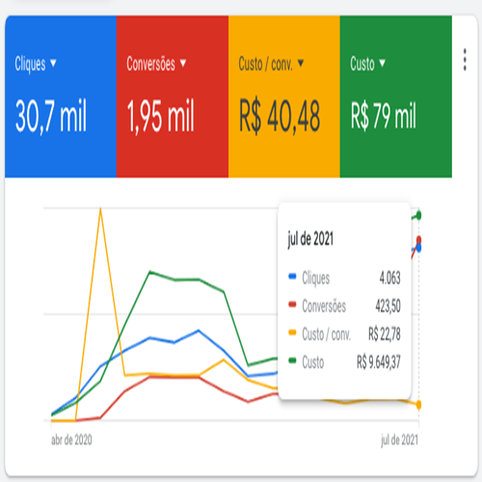Viewport: 482px width, 482px height.
Task: Click the blue Cliques data point at jul 2021
Action: 418,248
